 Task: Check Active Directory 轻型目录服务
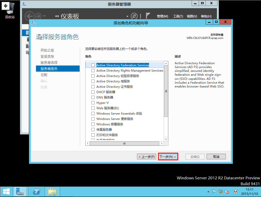[x=93, y=76]
